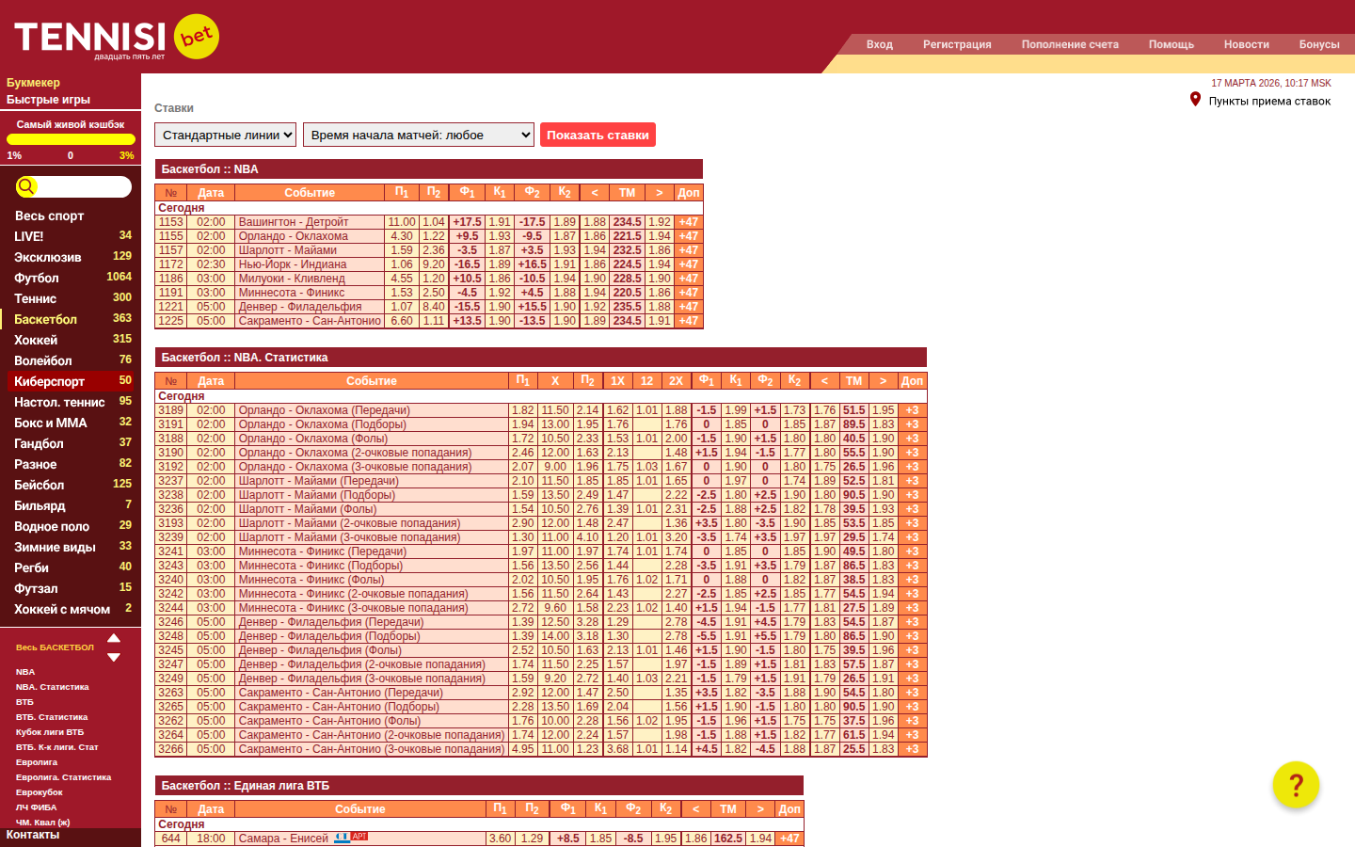The width and height of the screenshot is (1355, 847).
Task: Go to the Бонусы top menu item
Action: tap(1318, 44)
